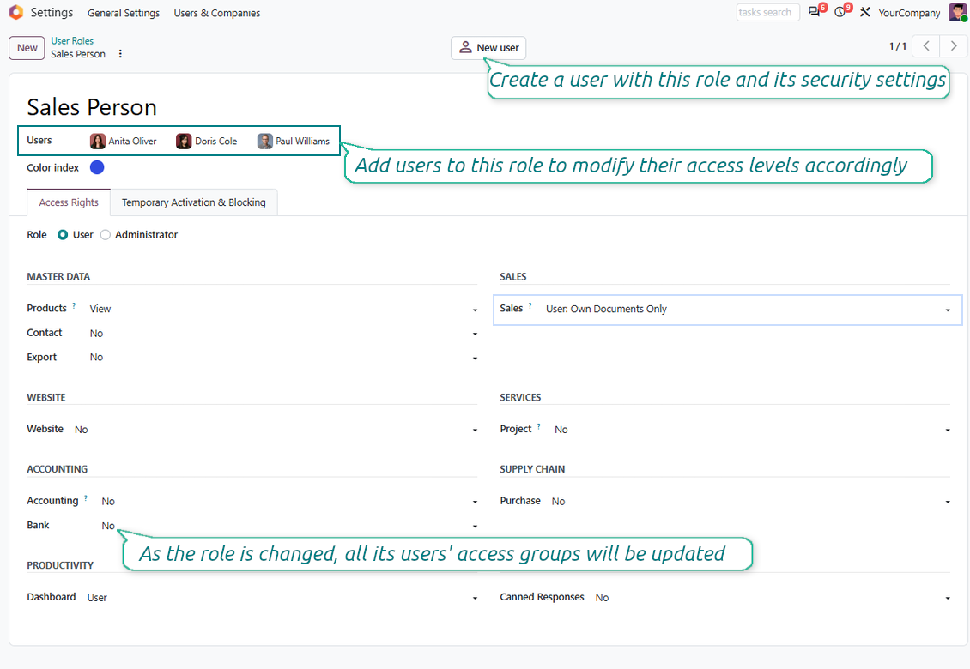Open the General Settings menu
The width and height of the screenshot is (970, 669).
(x=124, y=13)
